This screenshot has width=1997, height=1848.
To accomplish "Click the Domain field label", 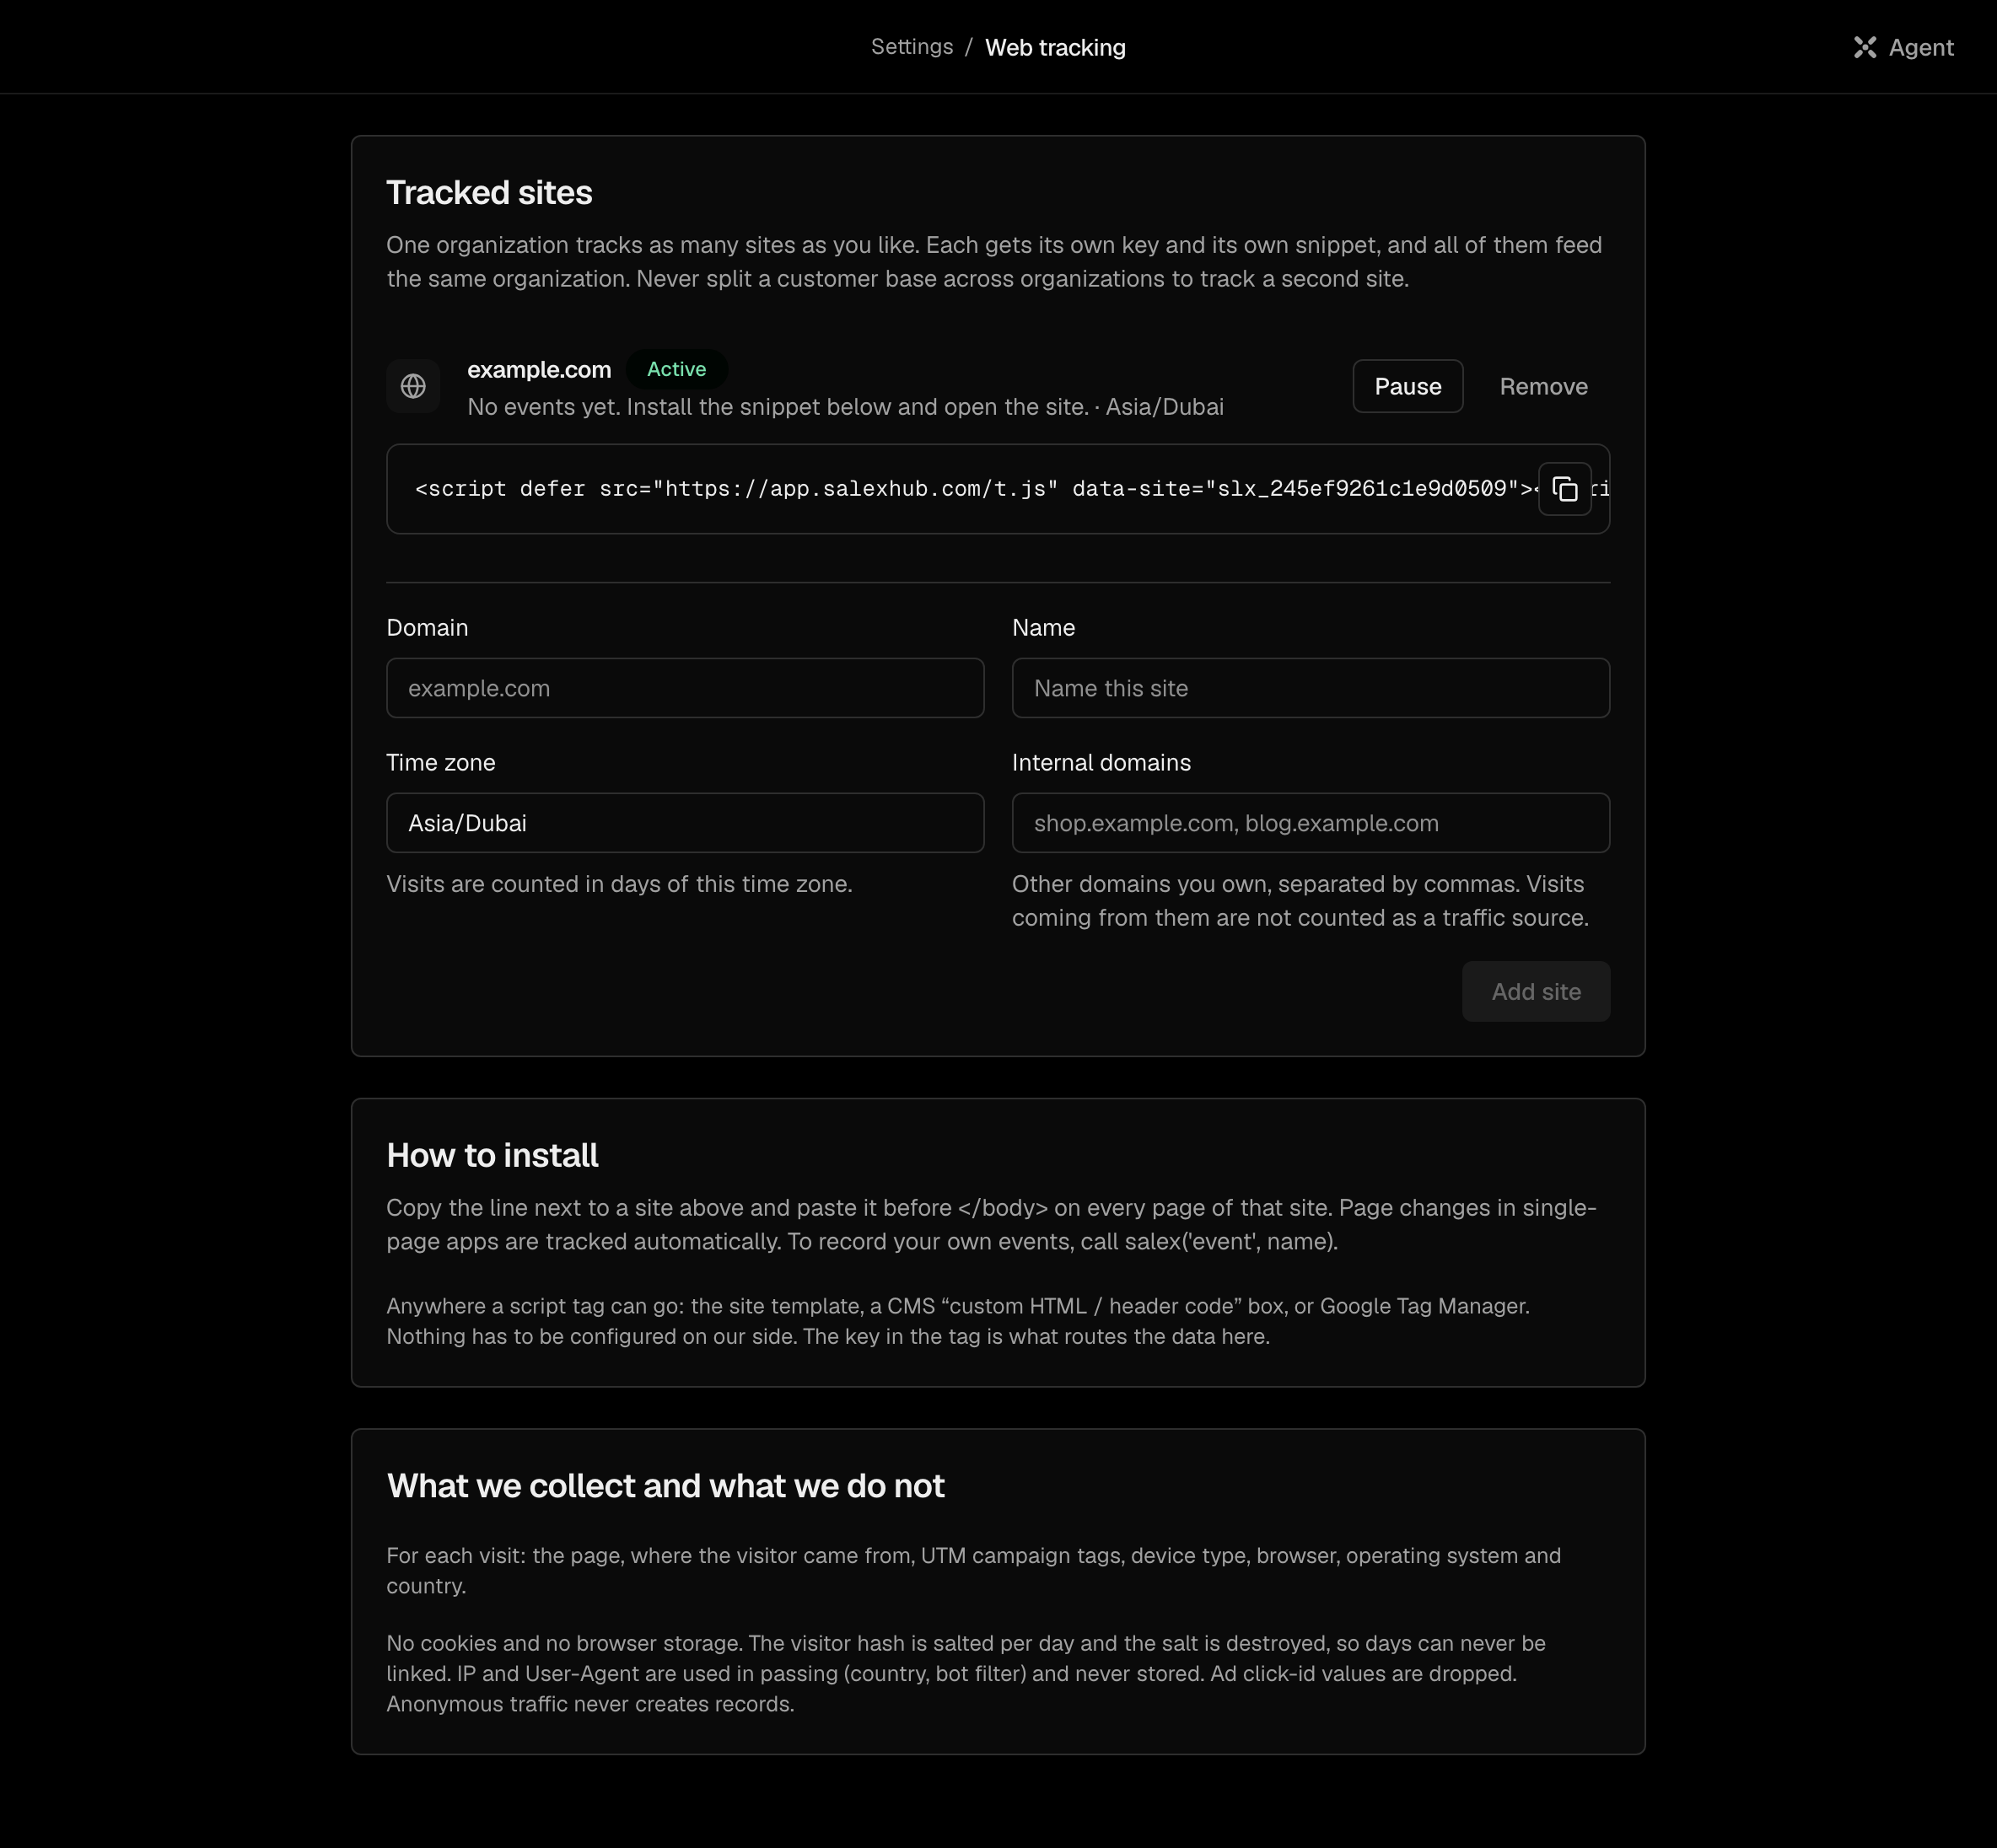I will click(428, 628).
